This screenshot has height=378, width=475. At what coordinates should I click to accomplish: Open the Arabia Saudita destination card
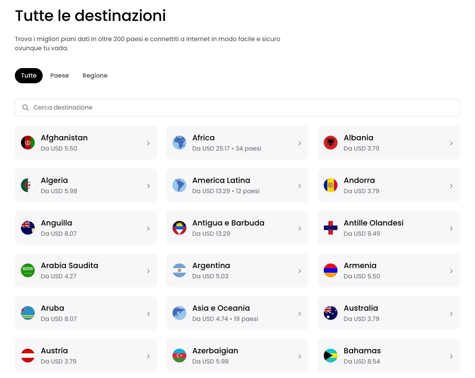coord(86,270)
